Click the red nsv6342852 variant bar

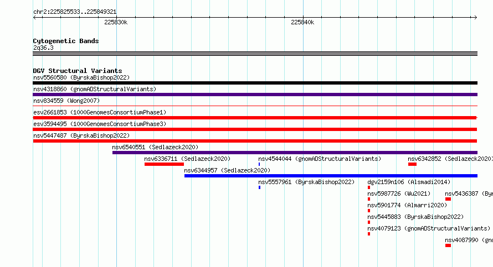click(x=412, y=164)
